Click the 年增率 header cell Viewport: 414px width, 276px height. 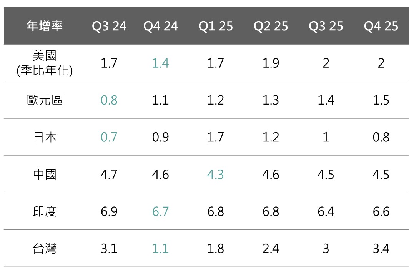[x=45, y=26]
